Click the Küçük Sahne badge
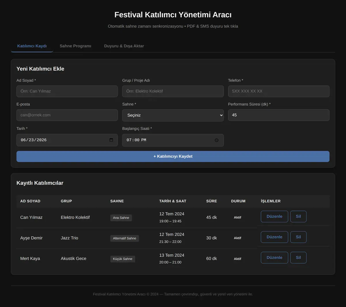346x307 pixels. [123, 259]
